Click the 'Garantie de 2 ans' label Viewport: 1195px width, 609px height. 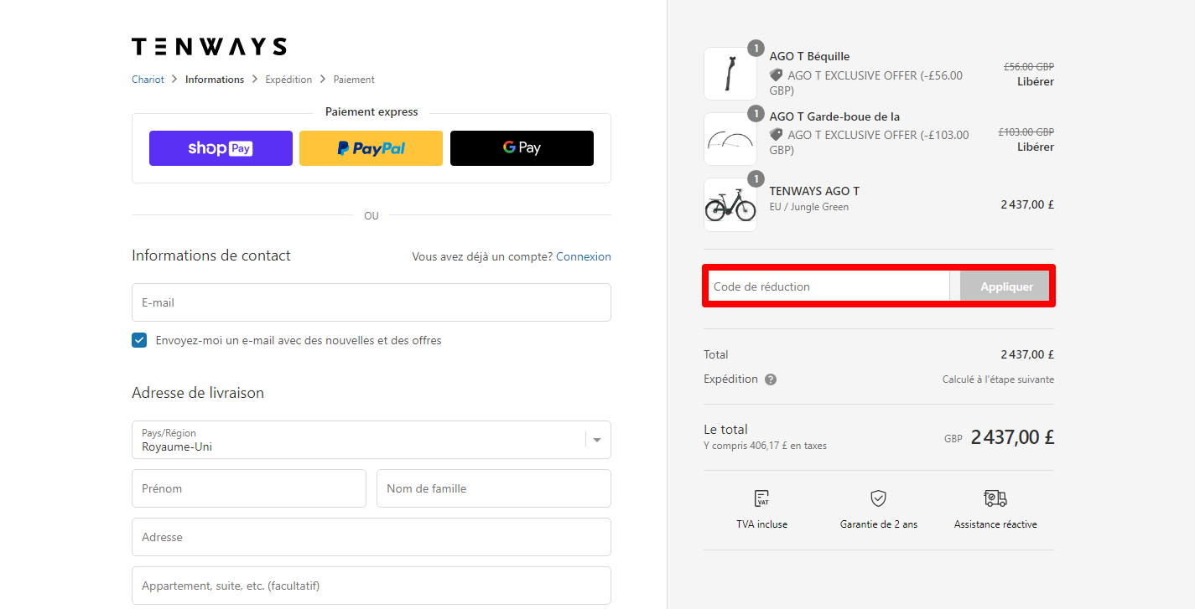point(879,524)
